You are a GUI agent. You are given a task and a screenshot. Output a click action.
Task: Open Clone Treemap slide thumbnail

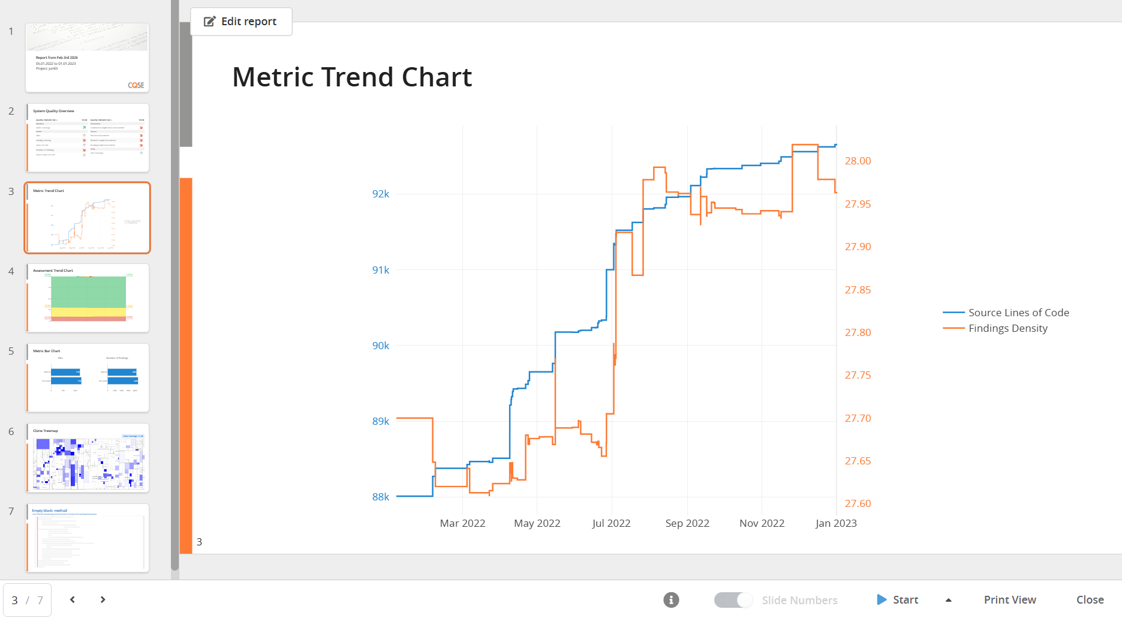coord(87,458)
